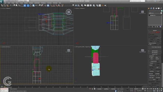
Task: Open the Material Editor
Action: (94, 5)
